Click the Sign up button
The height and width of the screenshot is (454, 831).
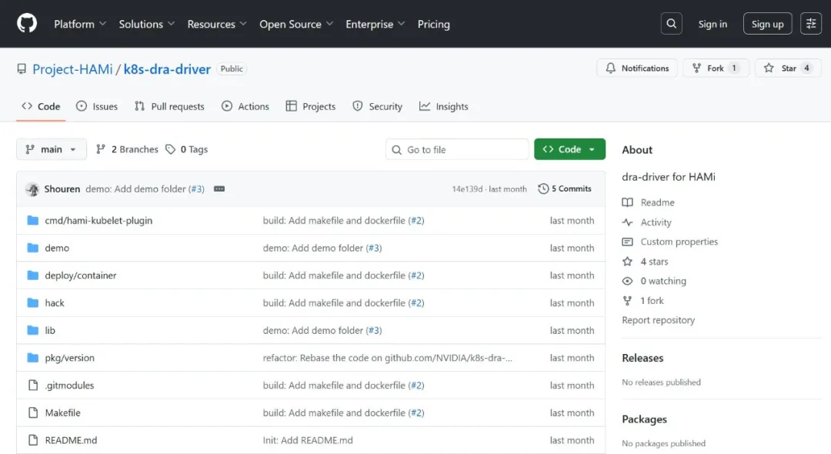click(x=767, y=24)
